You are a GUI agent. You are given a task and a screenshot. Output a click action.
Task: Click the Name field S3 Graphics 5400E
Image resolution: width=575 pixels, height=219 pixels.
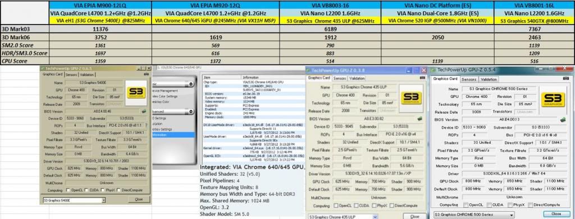(x=94, y=83)
